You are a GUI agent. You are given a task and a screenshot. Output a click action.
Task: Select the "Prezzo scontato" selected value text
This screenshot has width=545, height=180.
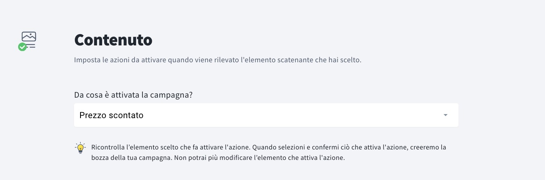click(111, 115)
